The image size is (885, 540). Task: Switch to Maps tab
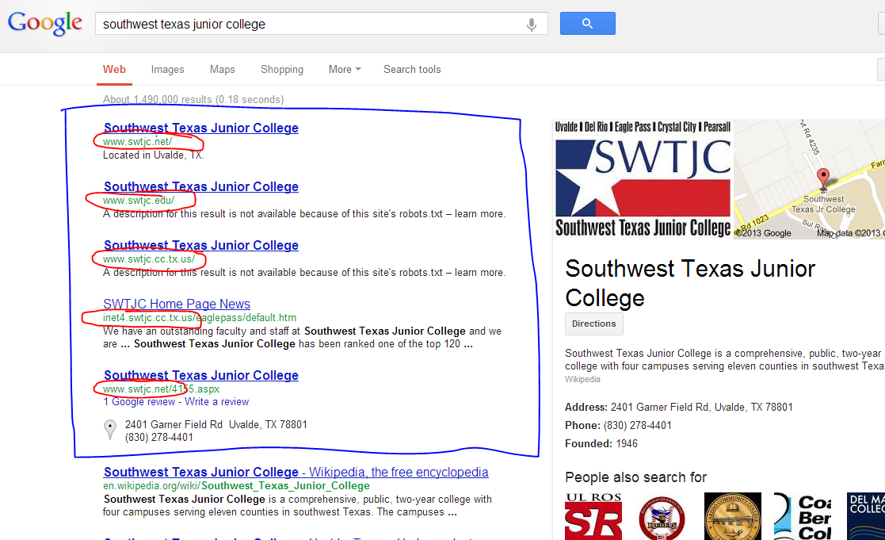(x=223, y=70)
